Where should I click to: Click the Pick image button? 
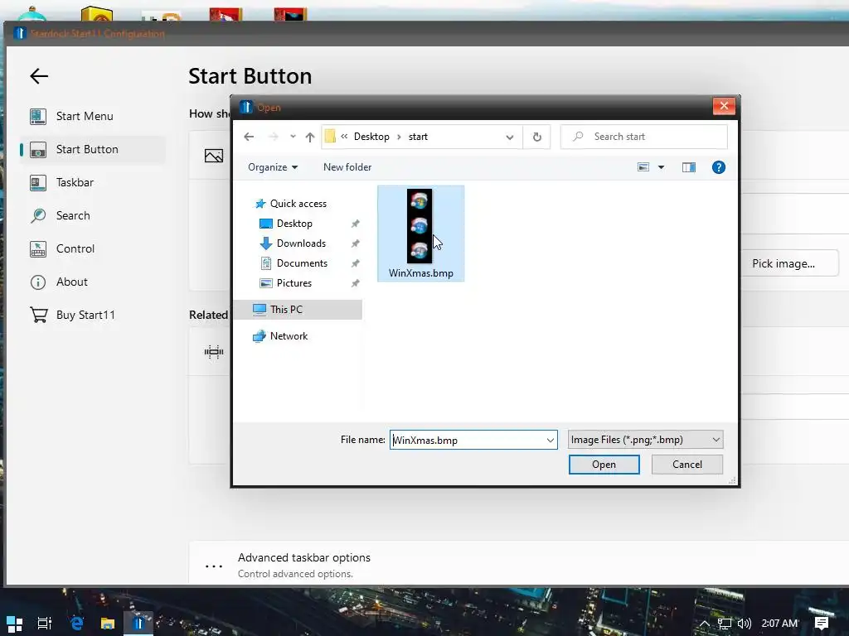(x=783, y=263)
